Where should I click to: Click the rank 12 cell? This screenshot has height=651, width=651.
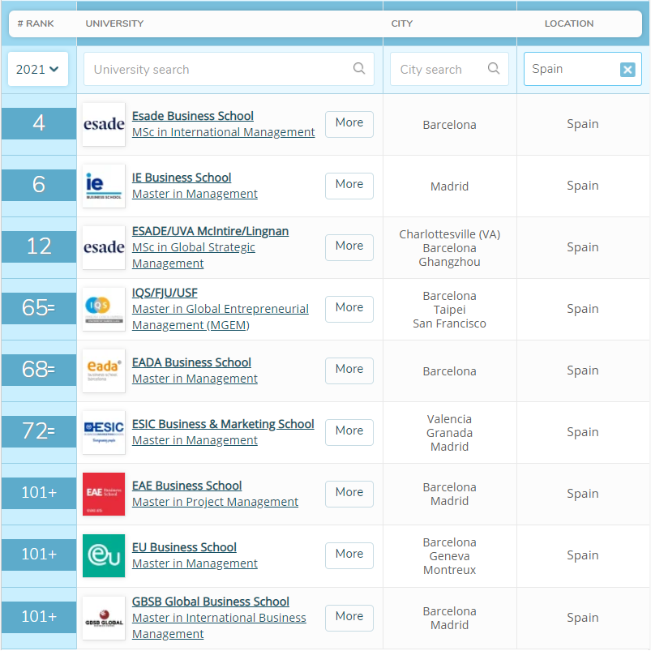39,246
